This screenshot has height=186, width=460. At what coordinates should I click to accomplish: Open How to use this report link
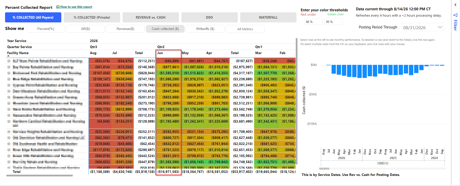point(76,7)
